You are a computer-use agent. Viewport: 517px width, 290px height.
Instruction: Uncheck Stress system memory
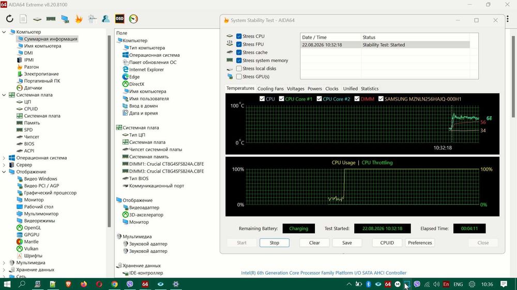239,60
